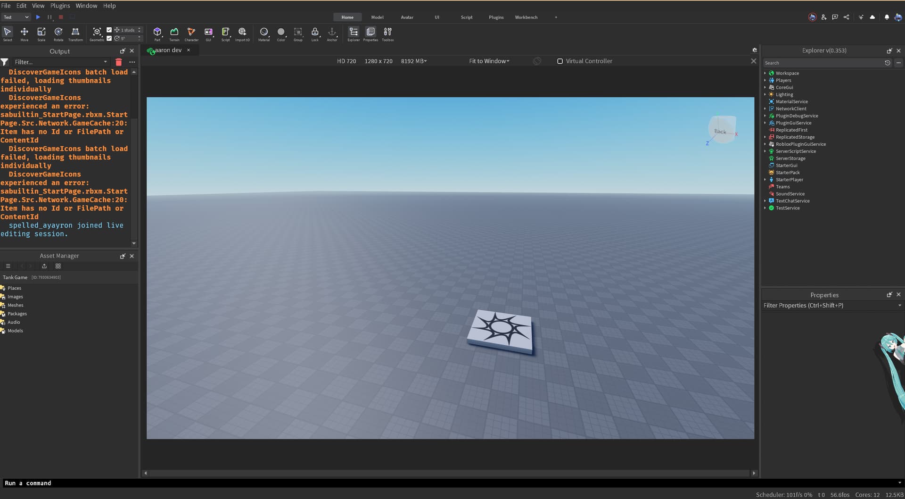Insert a new Part
The image size is (905, 499).
(157, 33)
